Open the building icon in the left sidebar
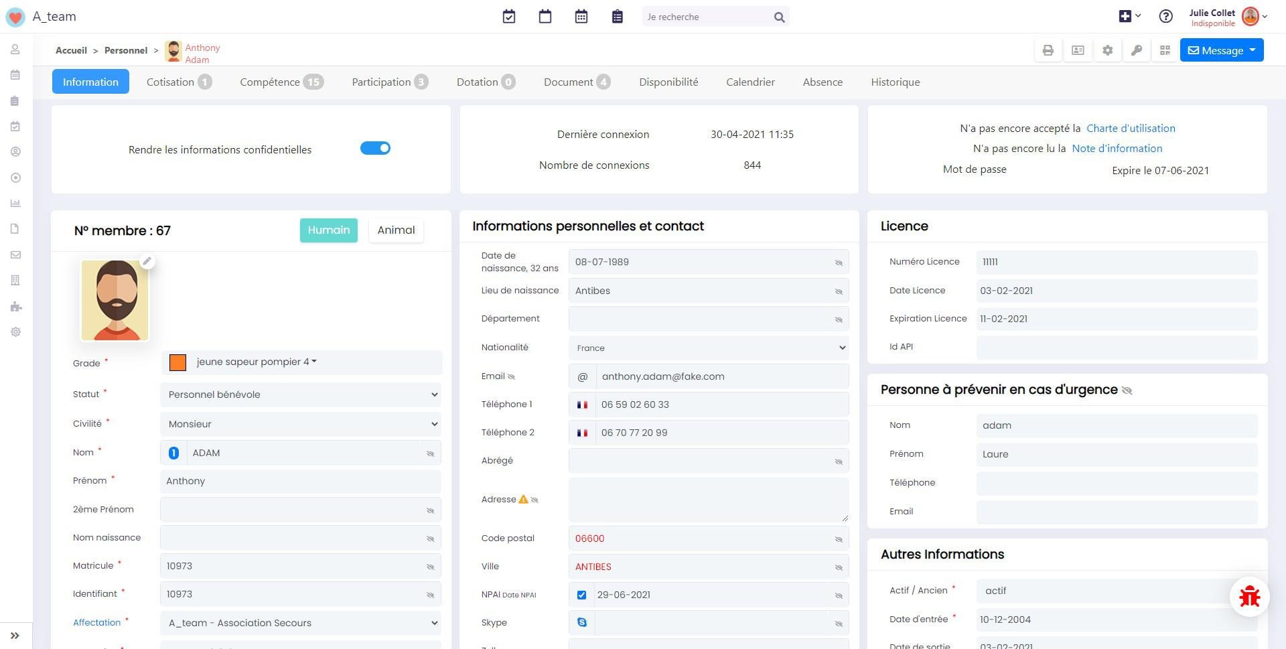The height and width of the screenshot is (649, 1286). [x=15, y=280]
